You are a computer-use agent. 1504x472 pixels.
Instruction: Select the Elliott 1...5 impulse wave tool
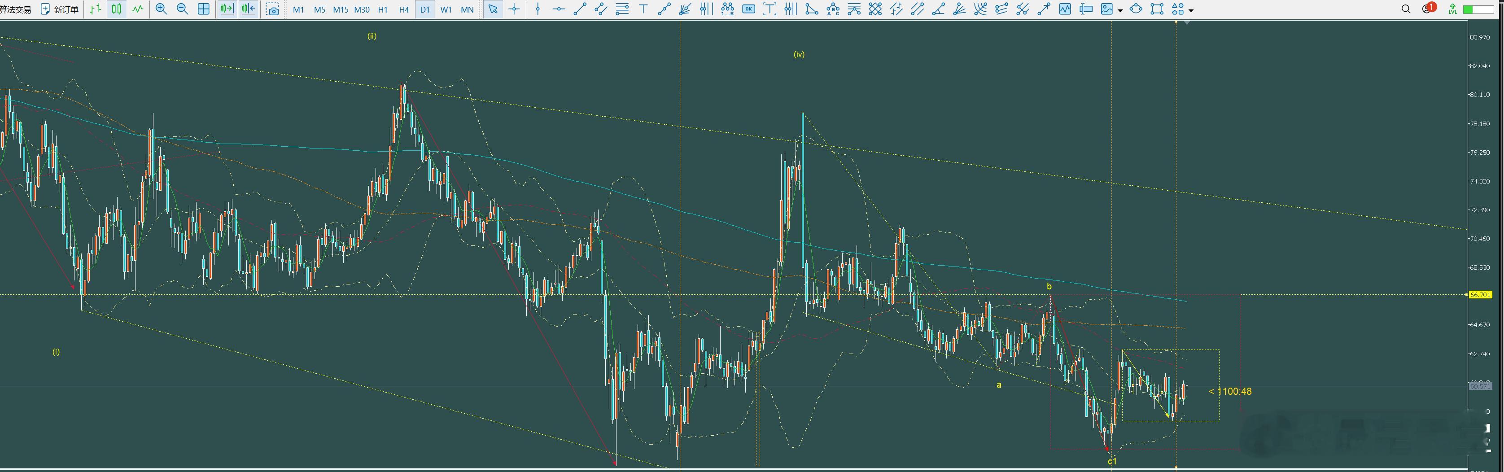(x=727, y=9)
